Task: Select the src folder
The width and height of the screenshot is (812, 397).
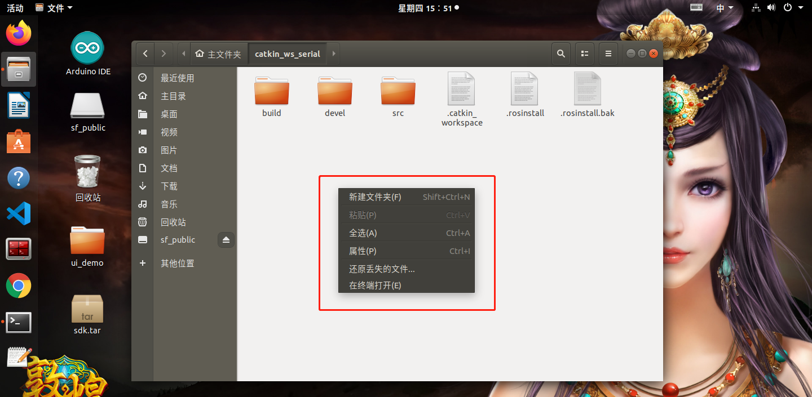Action: coord(398,96)
